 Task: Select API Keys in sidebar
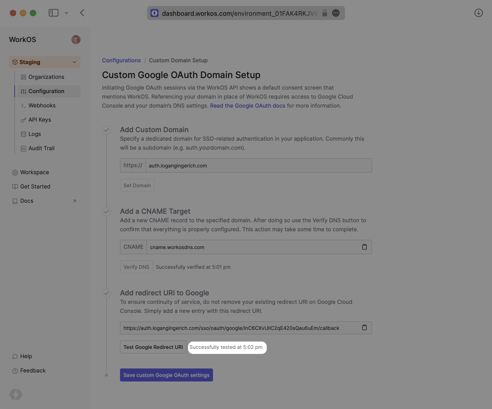pyautogui.click(x=40, y=120)
